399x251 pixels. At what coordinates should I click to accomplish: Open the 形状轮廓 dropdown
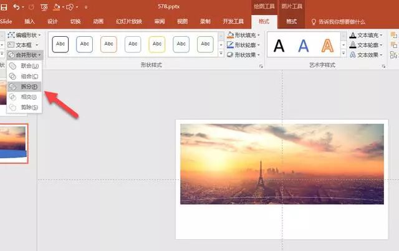(x=244, y=45)
